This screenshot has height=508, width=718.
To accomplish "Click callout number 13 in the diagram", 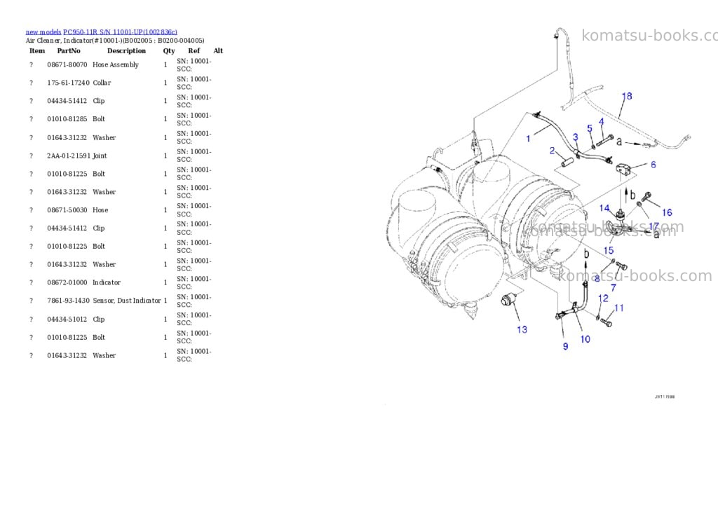I will pyautogui.click(x=522, y=329).
